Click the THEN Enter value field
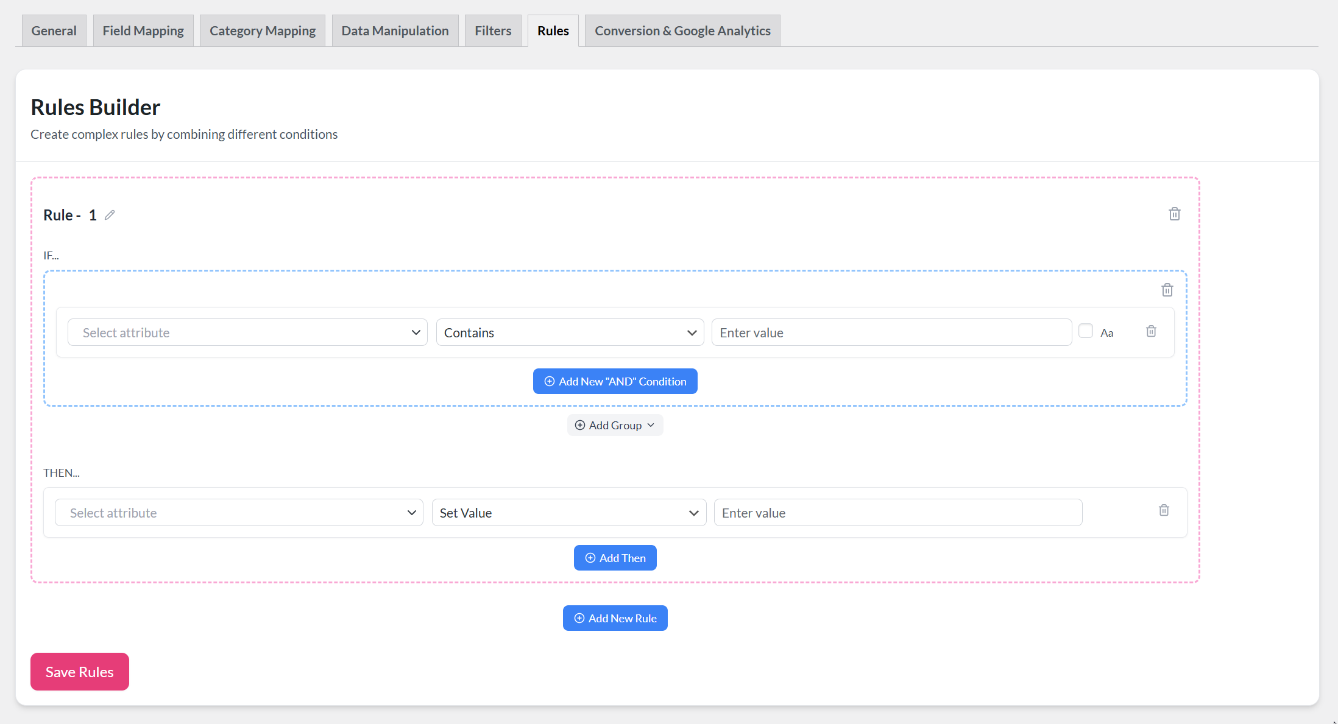The image size is (1338, 724). (897, 513)
